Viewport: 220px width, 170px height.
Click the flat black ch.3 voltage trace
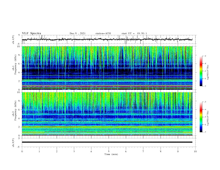[x=107, y=142]
